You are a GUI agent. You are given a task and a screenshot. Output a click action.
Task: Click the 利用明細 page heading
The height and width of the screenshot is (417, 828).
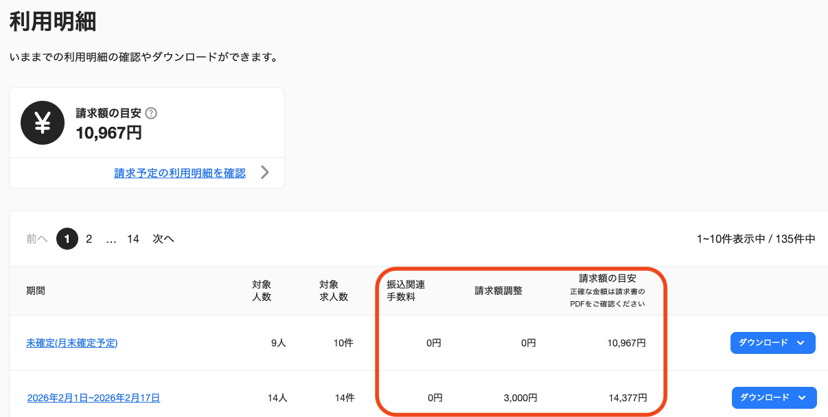53,22
